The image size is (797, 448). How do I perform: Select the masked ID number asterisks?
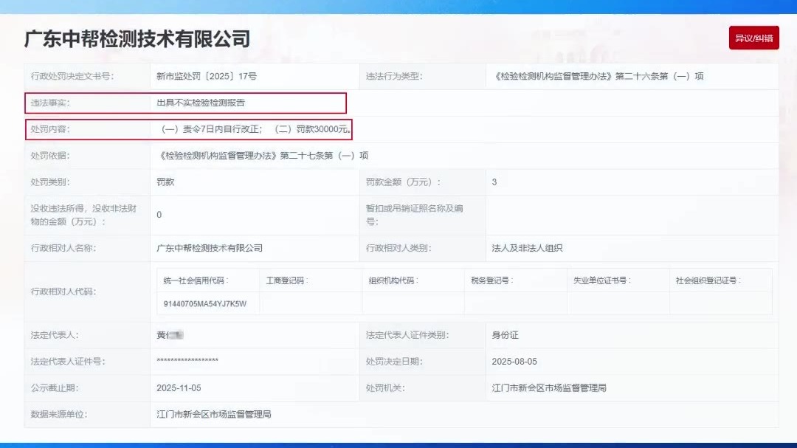[187, 360]
